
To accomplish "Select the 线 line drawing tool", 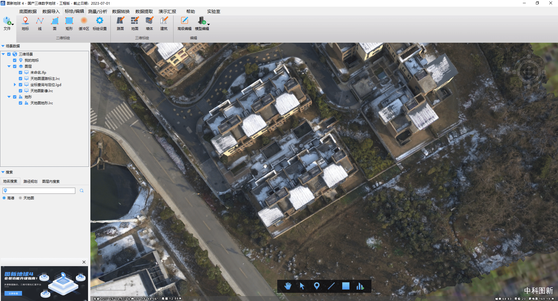I will pos(40,23).
